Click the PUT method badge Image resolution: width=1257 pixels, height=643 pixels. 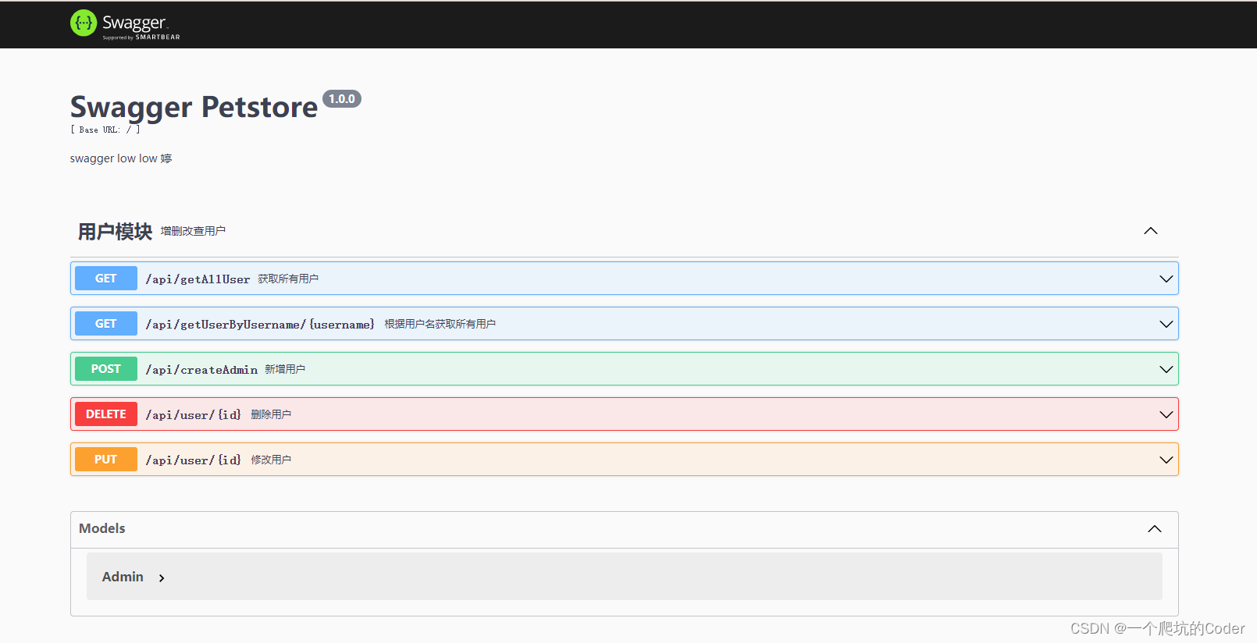pyautogui.click(x=106, y=460)
